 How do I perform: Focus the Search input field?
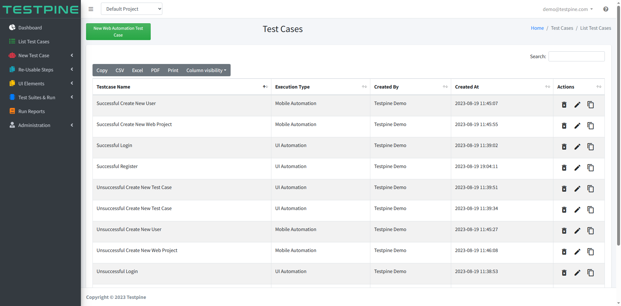tap(577, 56)
